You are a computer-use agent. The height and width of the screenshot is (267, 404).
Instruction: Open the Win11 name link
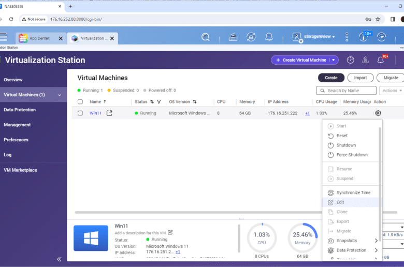point(96,113)
